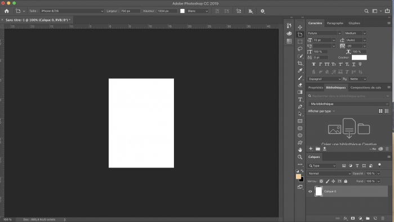Open the Medium font style dropdown
394x222 pixels.
coord(355,33)
